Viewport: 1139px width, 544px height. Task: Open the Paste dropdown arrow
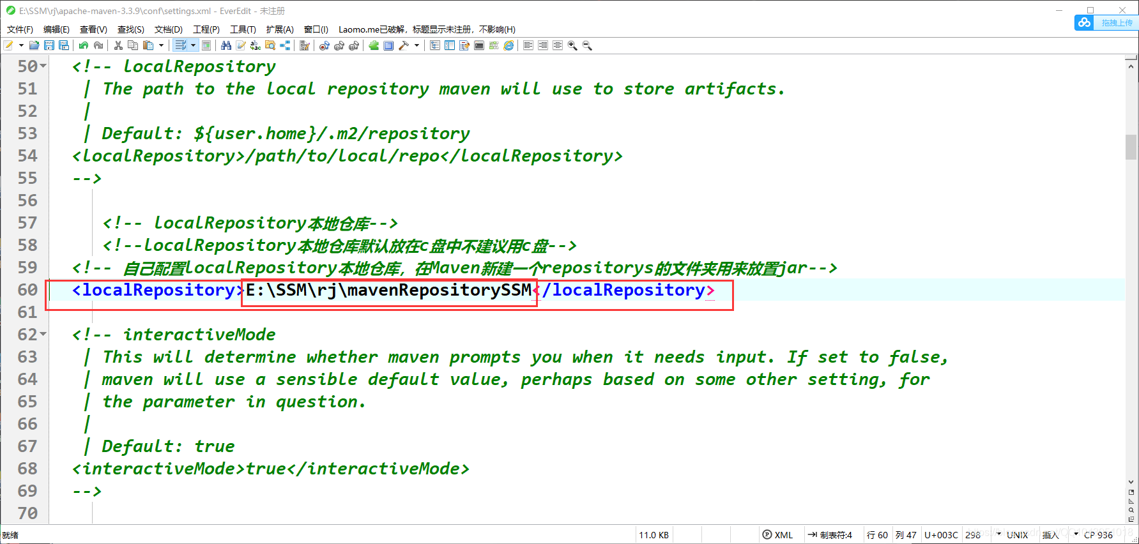161,45
